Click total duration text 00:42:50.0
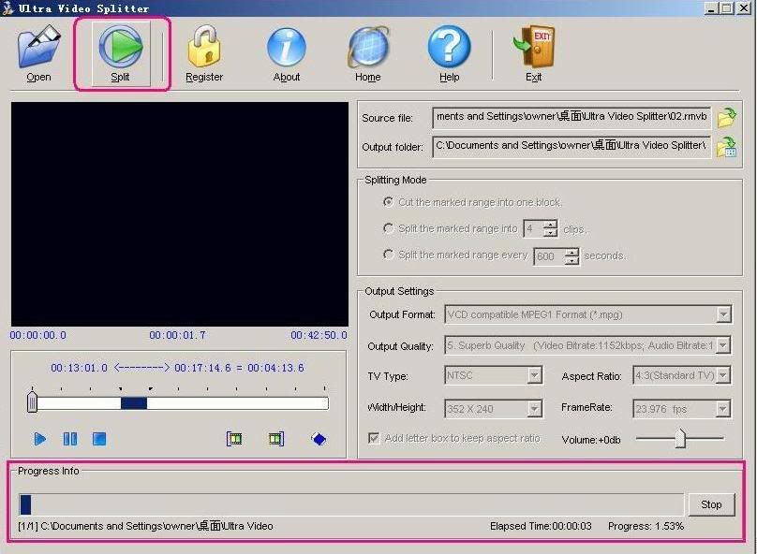This screenshot has height=554, width=757. pos(319,335)
